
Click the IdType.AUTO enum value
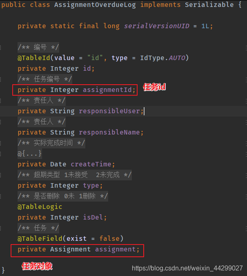coord(163,58)
